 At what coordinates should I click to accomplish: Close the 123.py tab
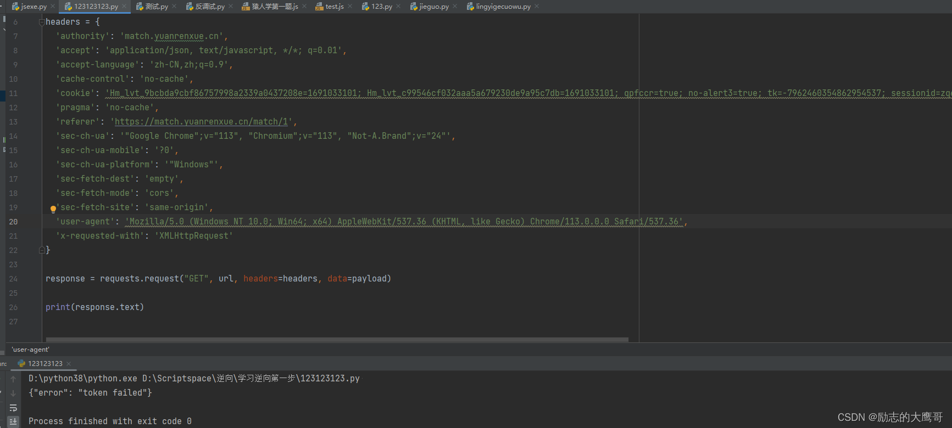(398, 7)
